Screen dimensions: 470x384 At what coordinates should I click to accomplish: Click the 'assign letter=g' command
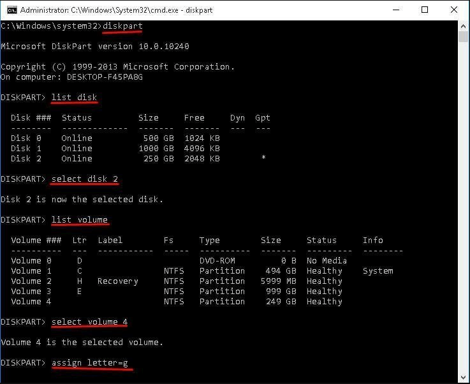tap(90, 363)
